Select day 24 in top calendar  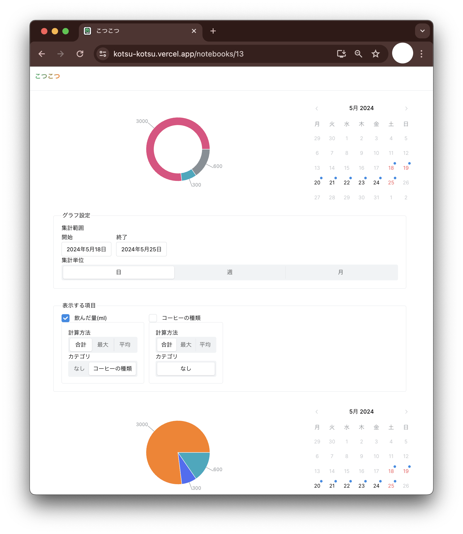point(376,183)
